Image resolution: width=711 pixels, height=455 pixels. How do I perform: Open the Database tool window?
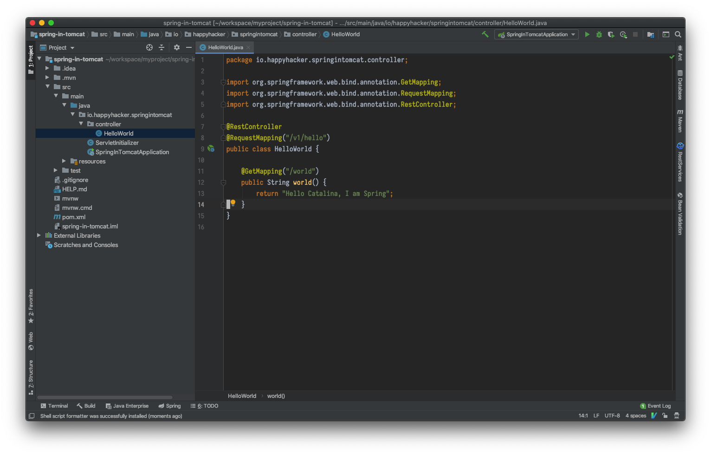[680, 85]
